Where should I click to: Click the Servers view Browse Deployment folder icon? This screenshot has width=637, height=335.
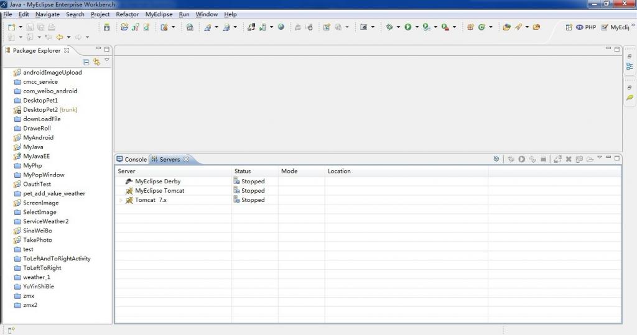pyautogui.click(x=590, y=159)
